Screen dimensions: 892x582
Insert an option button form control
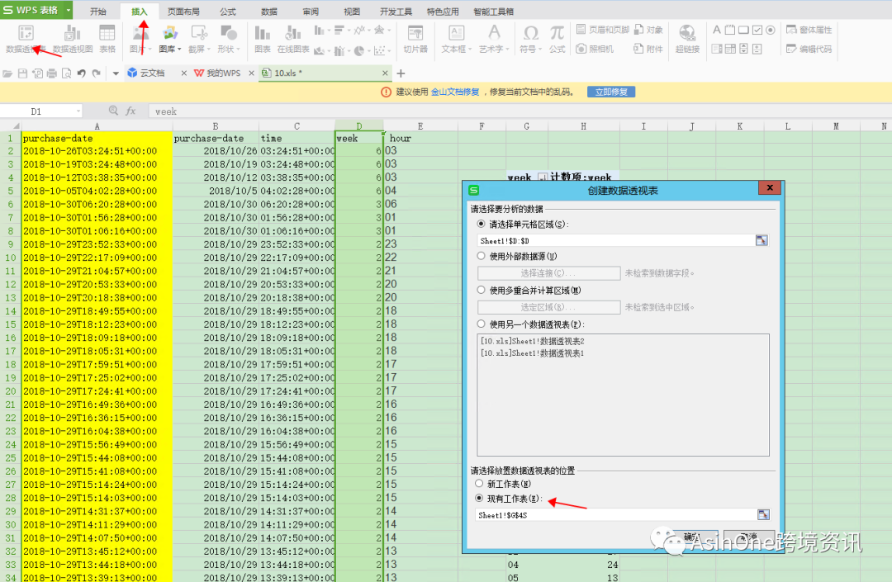(x=771, y=30)
